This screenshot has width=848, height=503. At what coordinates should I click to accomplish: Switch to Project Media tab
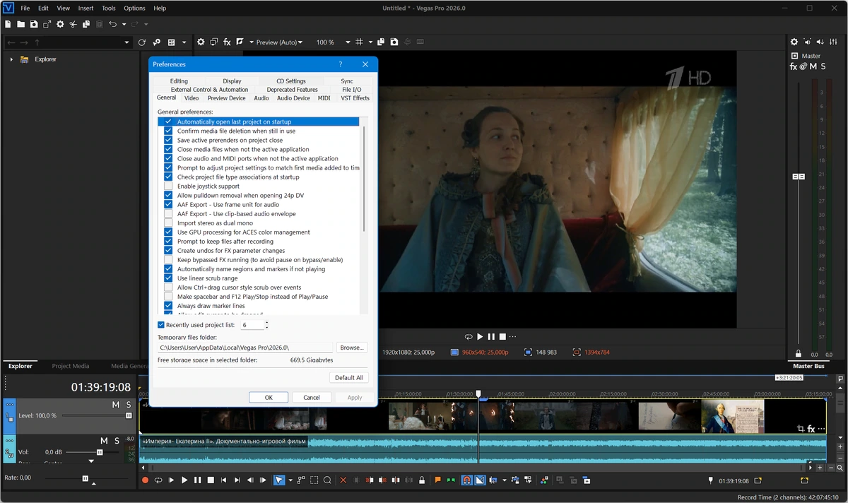71,366
